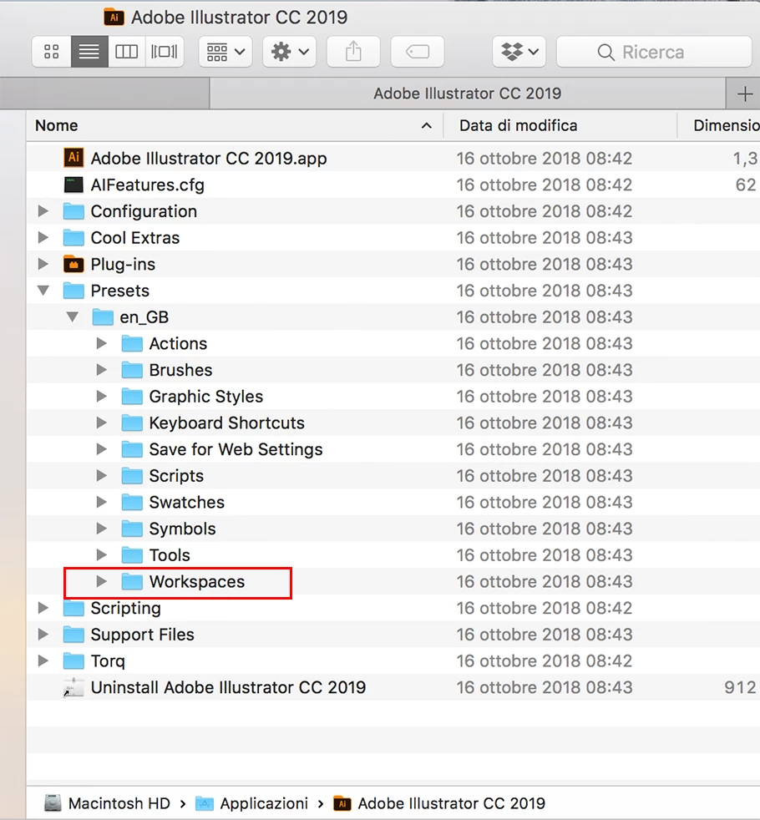Expand the Scripts folder
This screenshot has width=760, height=820.
pyautogui.click(x=102, y=475)
